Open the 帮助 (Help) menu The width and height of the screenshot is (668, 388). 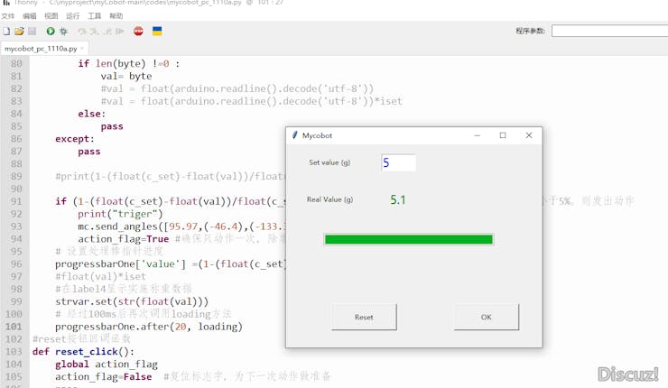point(116,16)
